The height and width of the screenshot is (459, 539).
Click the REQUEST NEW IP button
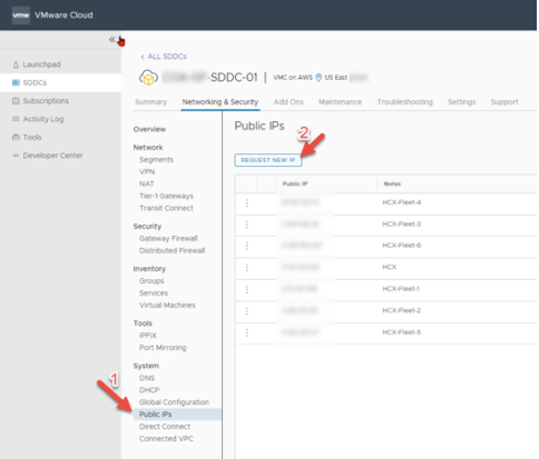pyautogui.click(x=268, y=160)
